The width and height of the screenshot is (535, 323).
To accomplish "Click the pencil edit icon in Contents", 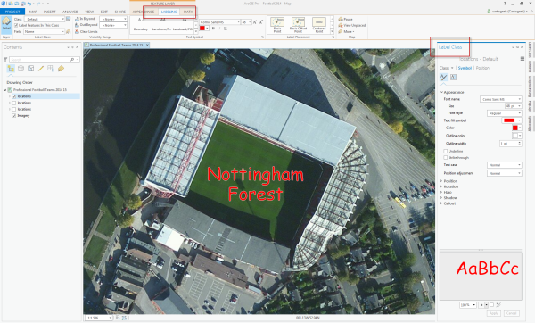I will pyautogui.click(x=41, y=69).
